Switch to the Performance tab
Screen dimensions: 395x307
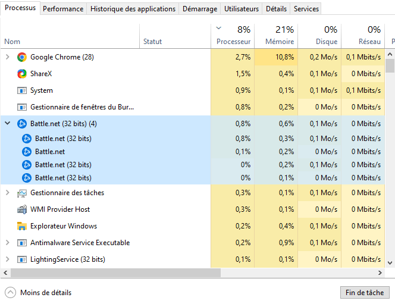pyautogui.click(x=63, y=9)
